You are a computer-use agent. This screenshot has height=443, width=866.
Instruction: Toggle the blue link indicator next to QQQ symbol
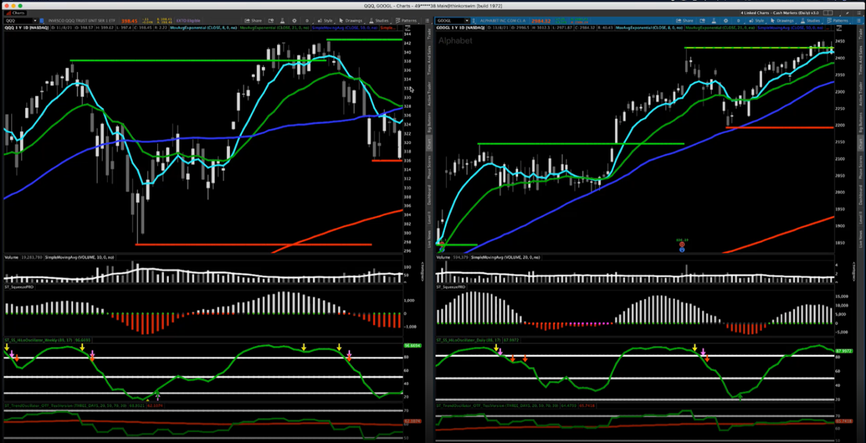(42, 21)
